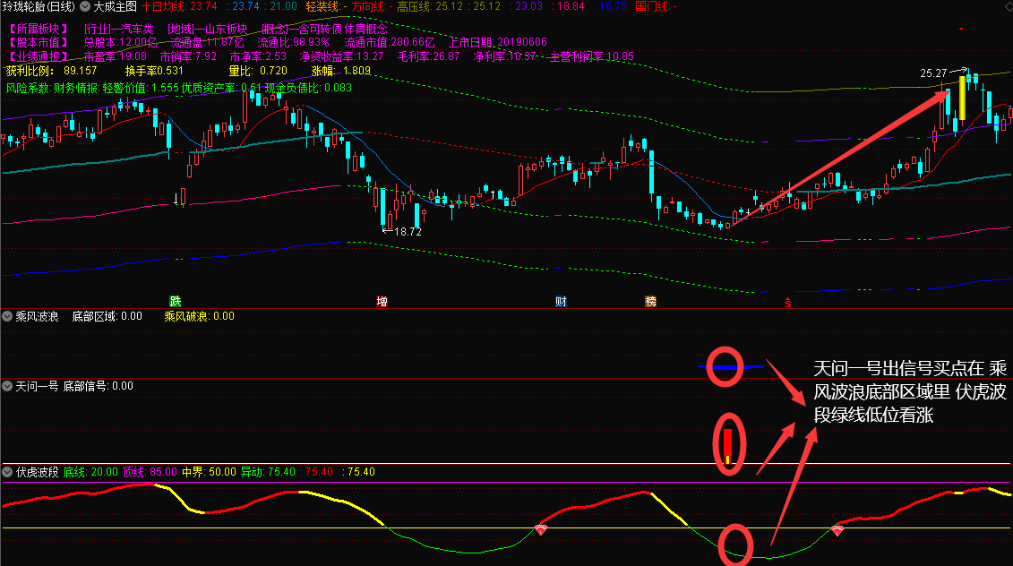Viewport: 1013px width, 566px height.
Task: Expand the 伏虎波段 indicator panel menu
Action: [x=7, y=472]
